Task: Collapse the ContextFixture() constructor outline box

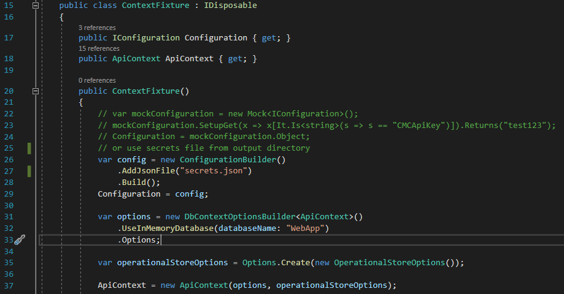Action: click(35, 91)
